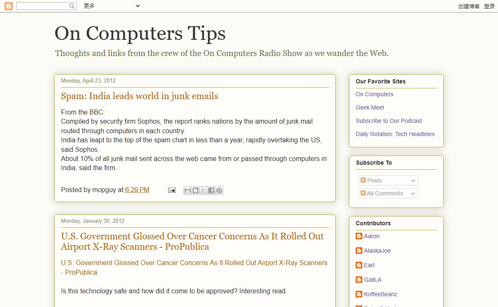The width and height of the screenshot is (498, 307).
Task: Click 创建博客 link in navbar
Action: 469,6
